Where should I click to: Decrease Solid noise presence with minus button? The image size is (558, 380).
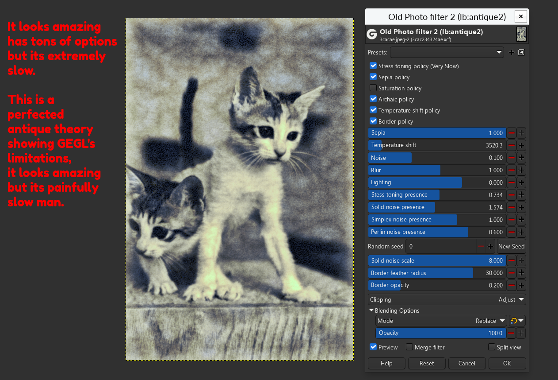click(511, 207)
